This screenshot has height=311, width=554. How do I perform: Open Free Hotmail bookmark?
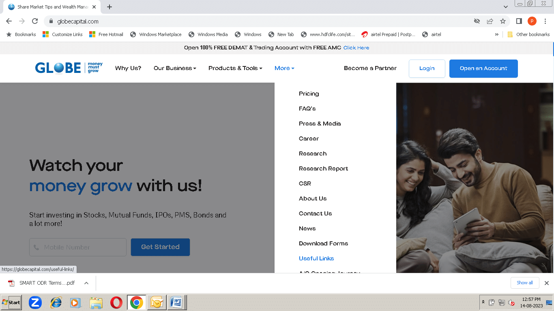106,34
